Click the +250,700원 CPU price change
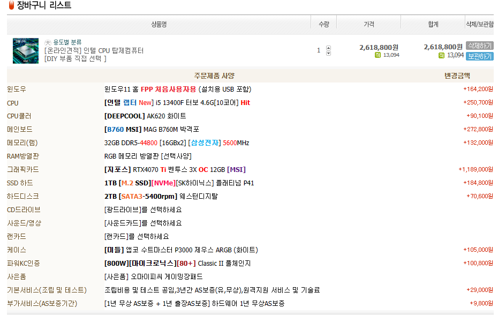The width and height of the screenshot is (498, 315). pyautogui.click(x=478, y=102)
